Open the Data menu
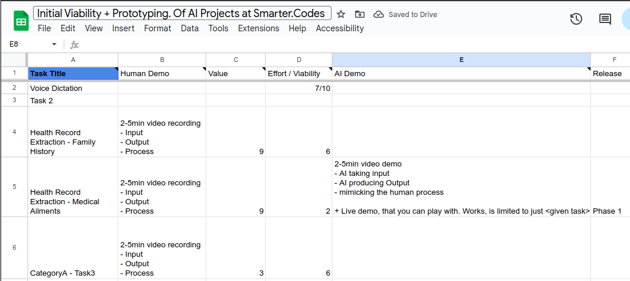Screen dimensions: 630x281 pos(189,28)
